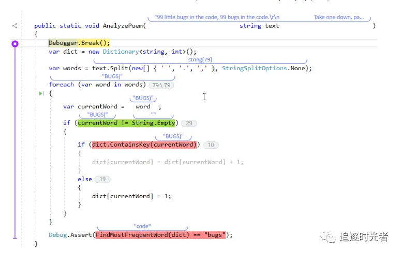
Task: Click the Debugger.Break(); statement
Action: click(79, 43)
